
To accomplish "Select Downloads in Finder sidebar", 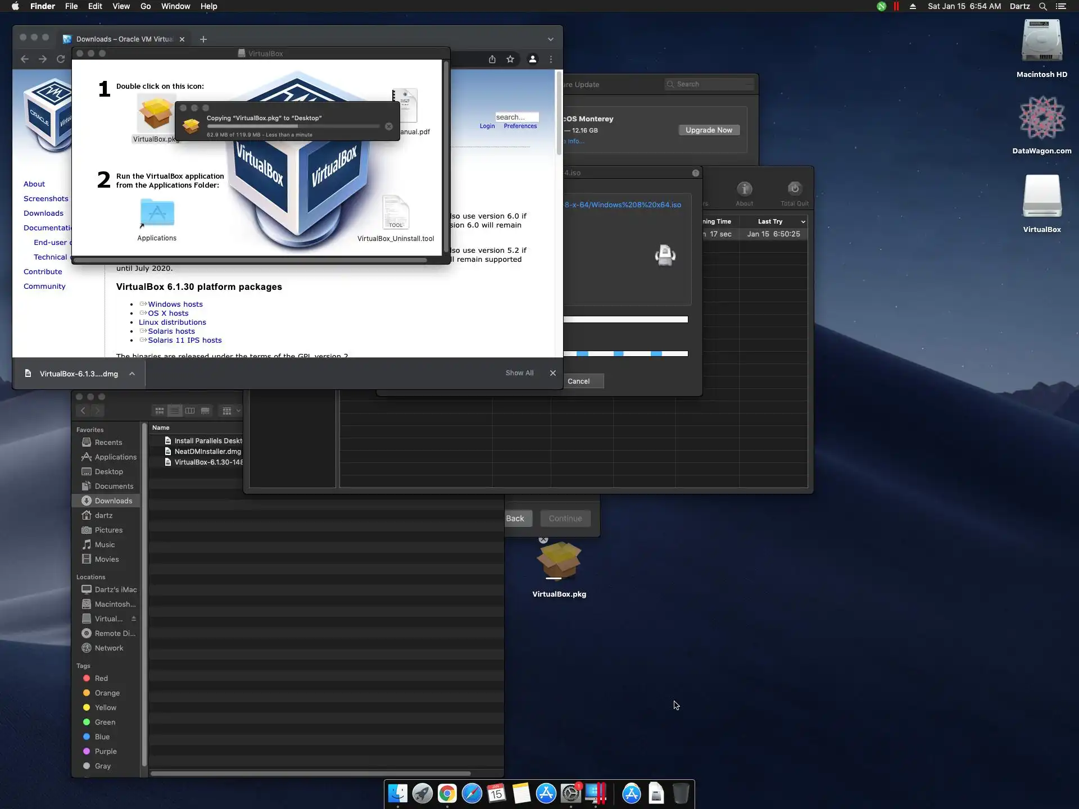I will 113,501.
